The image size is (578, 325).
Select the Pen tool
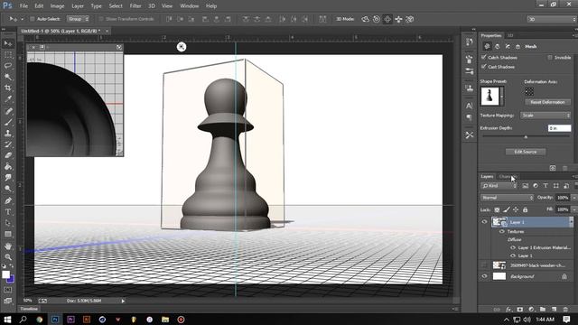tap(8, 200)
